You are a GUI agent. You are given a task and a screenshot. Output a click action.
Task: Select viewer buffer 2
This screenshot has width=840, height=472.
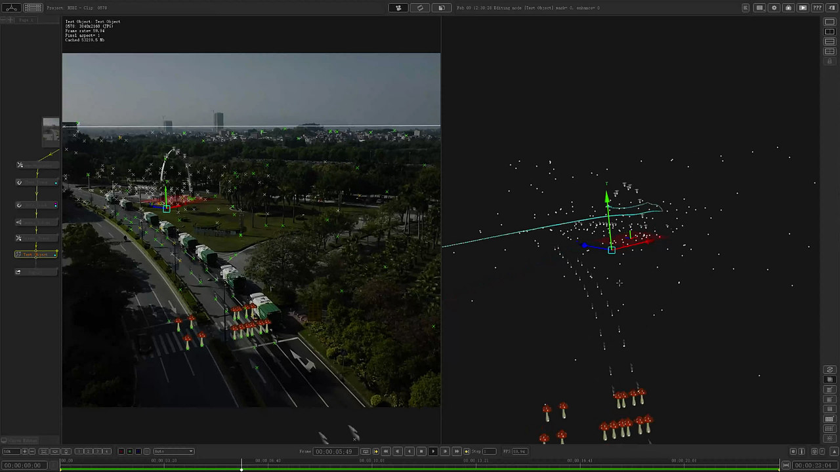pyautogui.click(x=87, y=451)
